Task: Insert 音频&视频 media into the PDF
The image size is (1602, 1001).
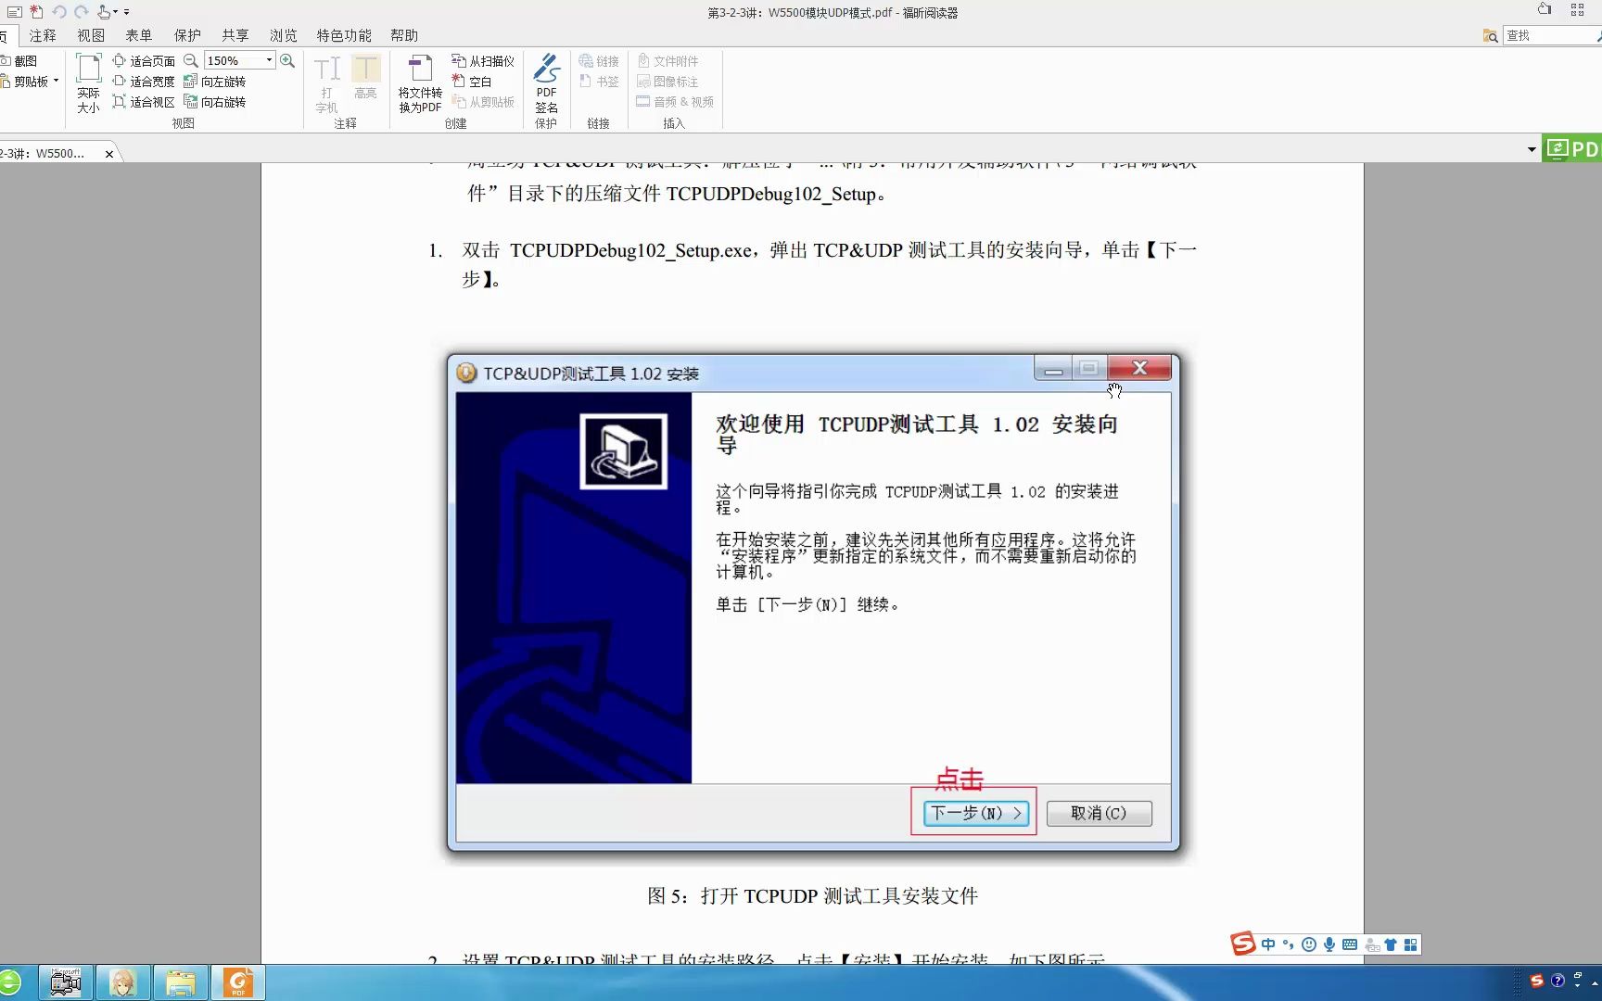Action: point(676,101)
